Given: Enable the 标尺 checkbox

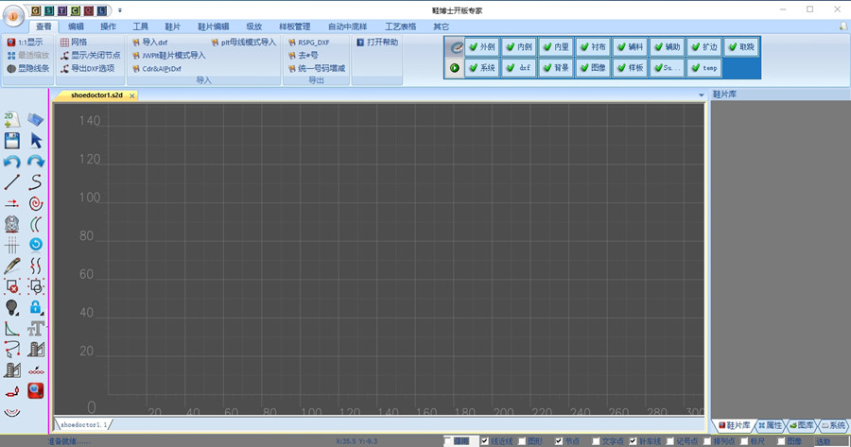Looking at the screenshot, I should (x=743, y=441).
